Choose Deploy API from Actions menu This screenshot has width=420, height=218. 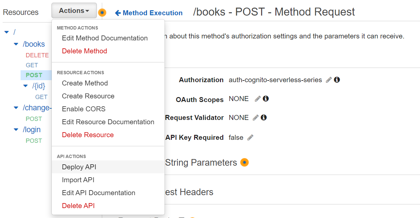(79, 167)
